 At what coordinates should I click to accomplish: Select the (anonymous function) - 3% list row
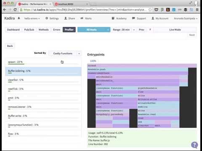pyautogui.click(x=43, y=125)
